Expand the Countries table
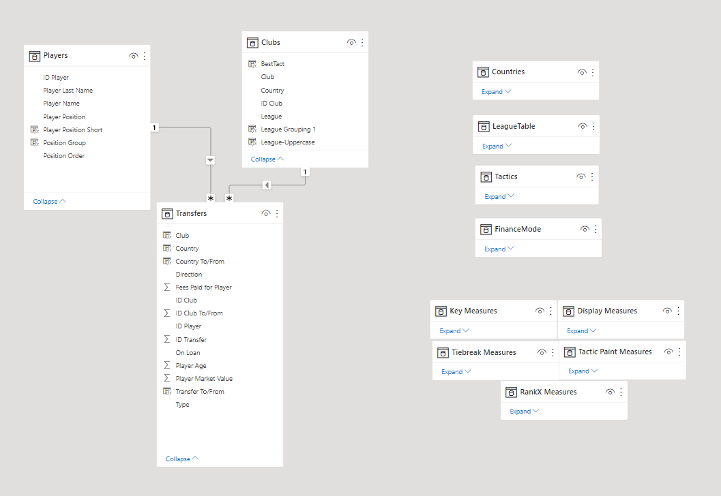721x496 pixels. tap(496, 91)
